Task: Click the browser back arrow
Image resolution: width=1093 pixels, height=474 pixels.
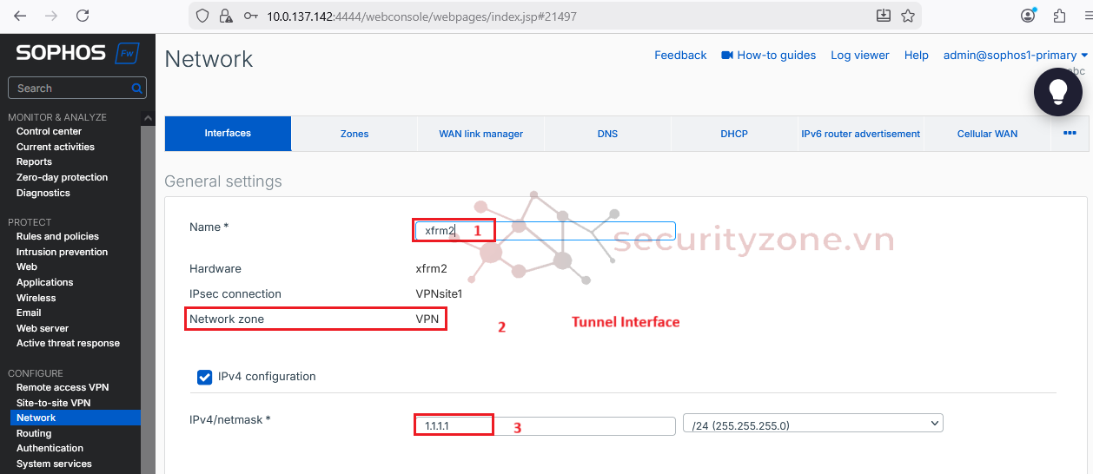Action: (x=20, y=16)
